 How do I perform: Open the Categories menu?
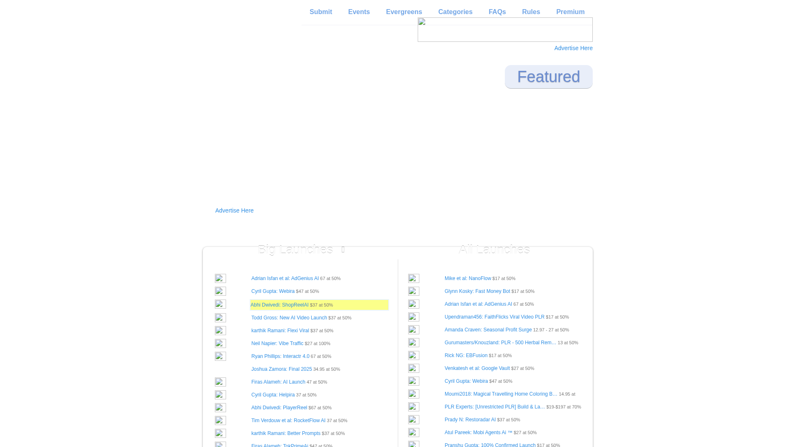[455, 12]
